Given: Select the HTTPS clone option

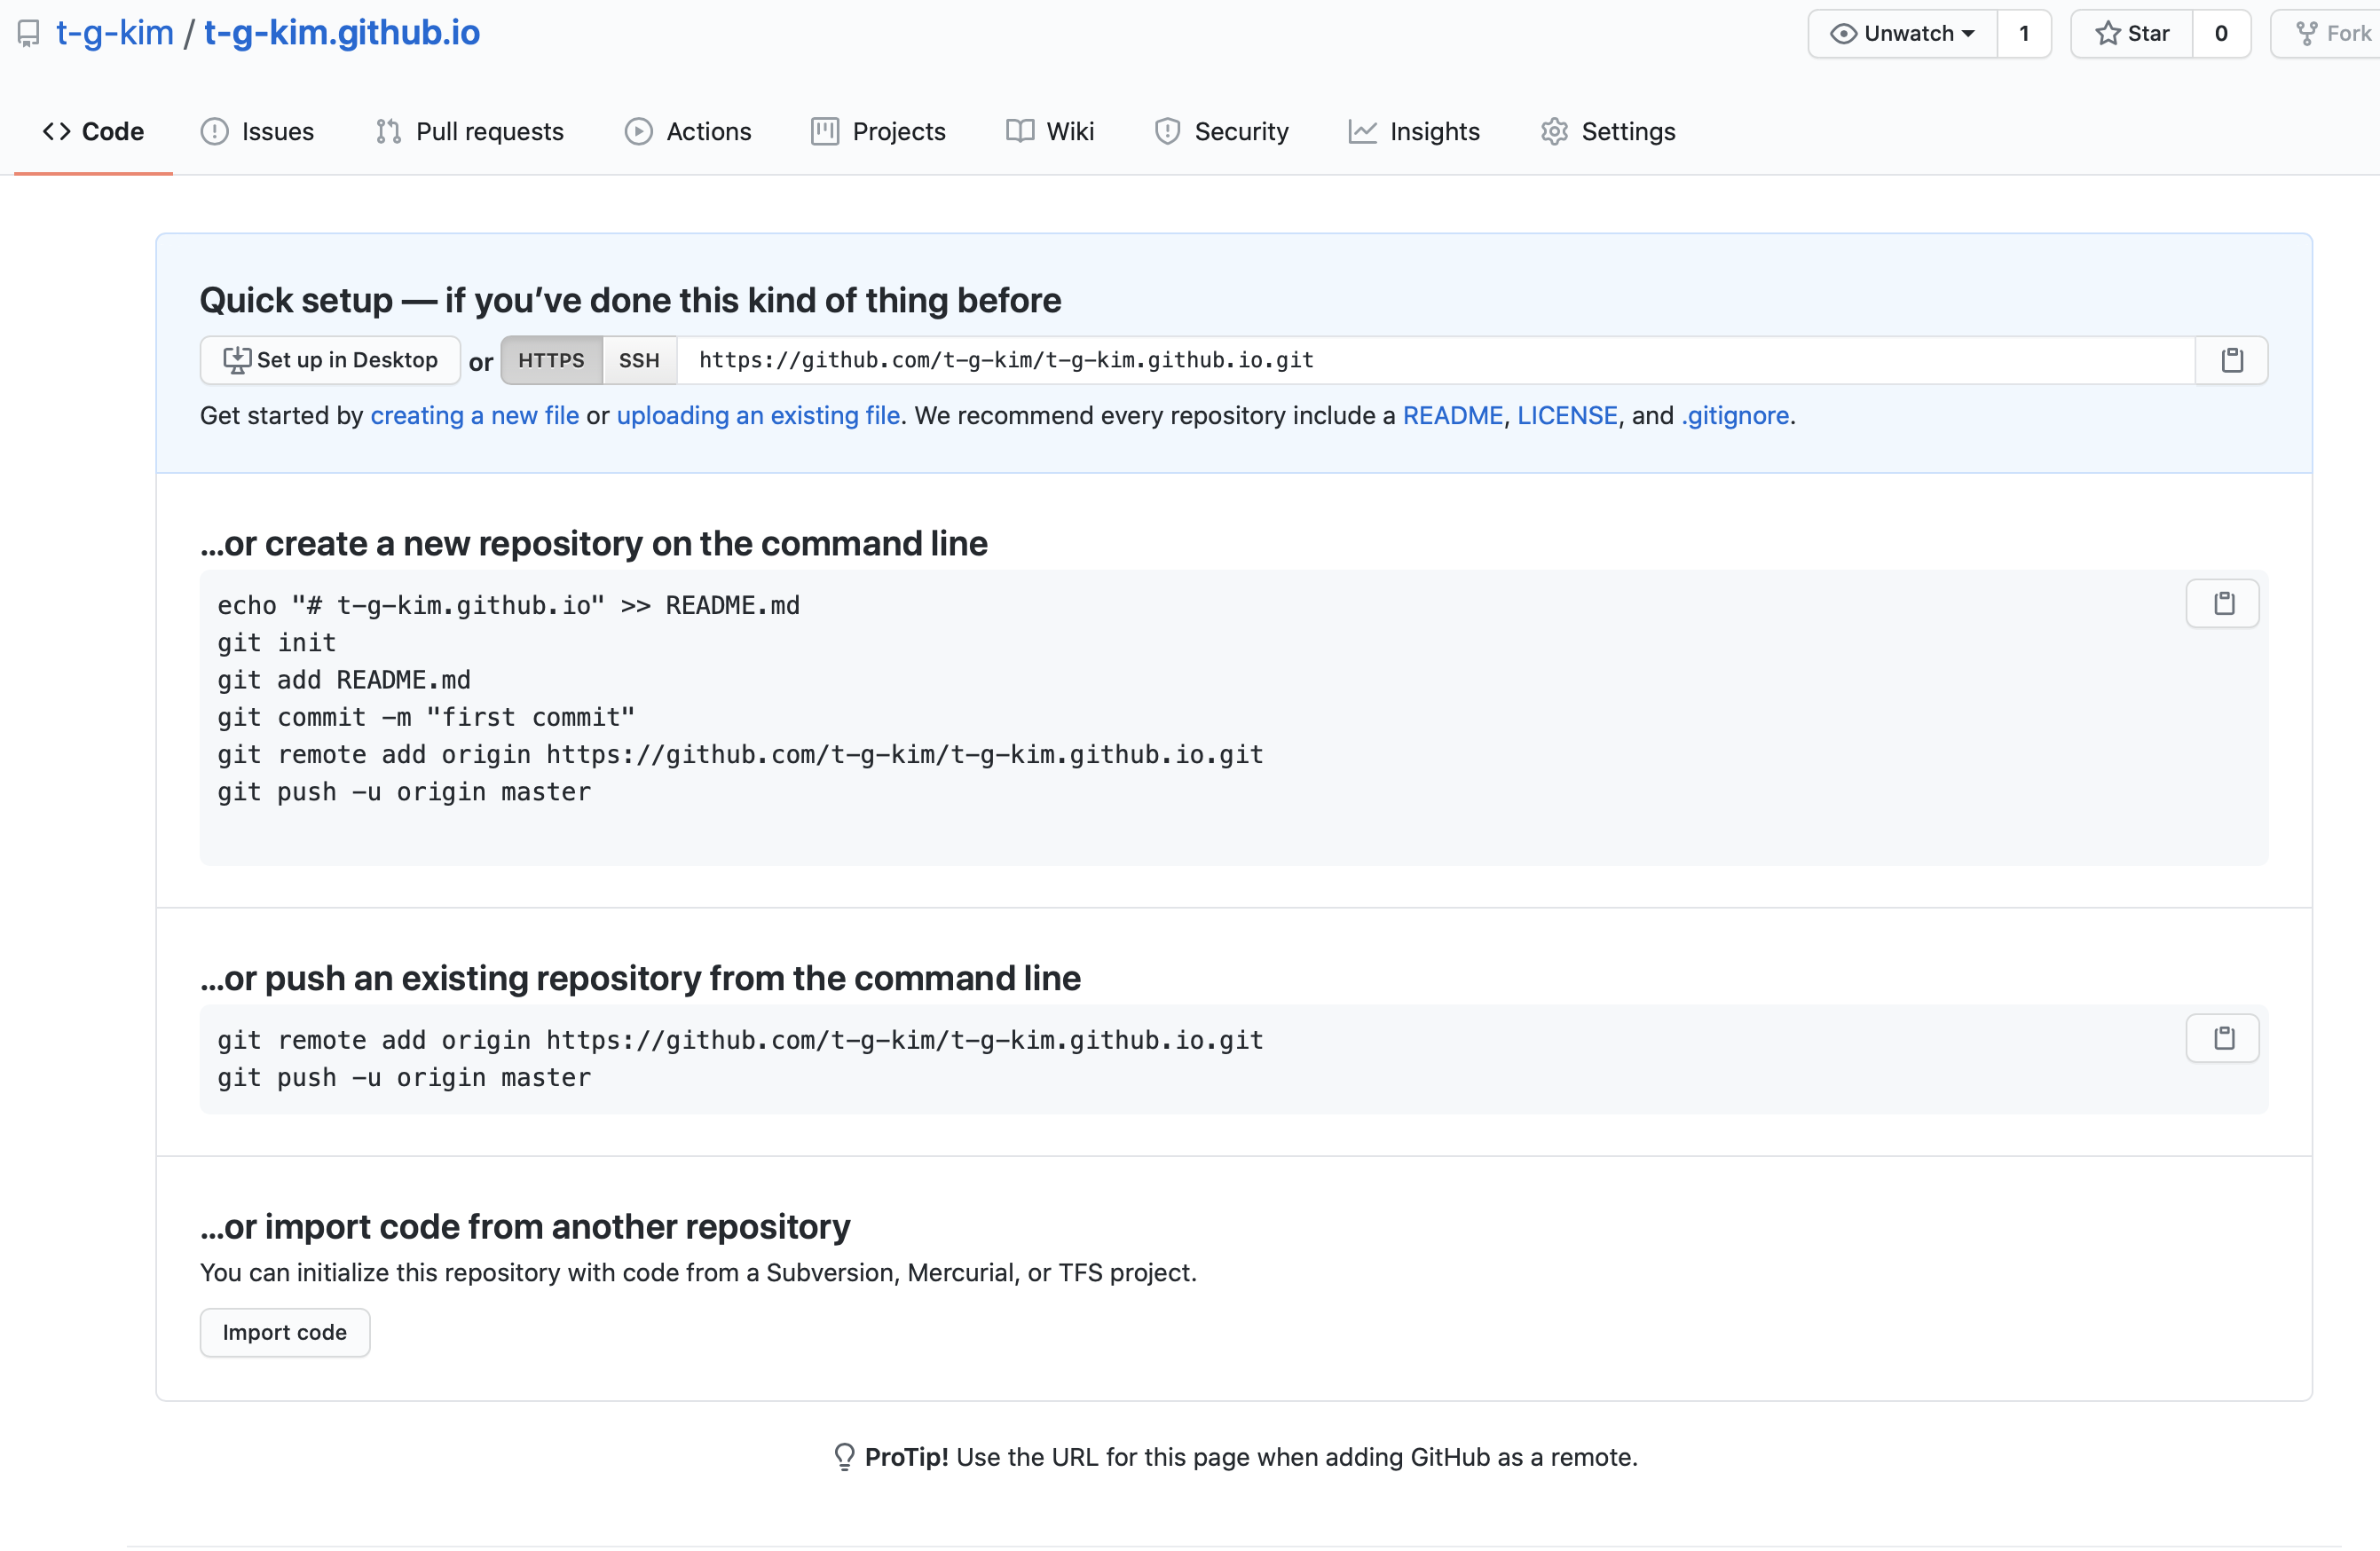Looking at the screenshot, I should click(x=551, y=360).
